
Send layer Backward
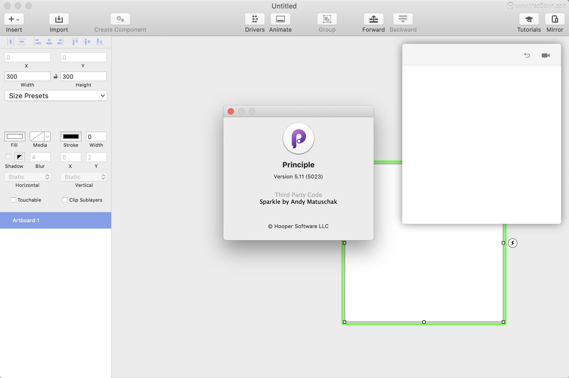pos(403,19)
